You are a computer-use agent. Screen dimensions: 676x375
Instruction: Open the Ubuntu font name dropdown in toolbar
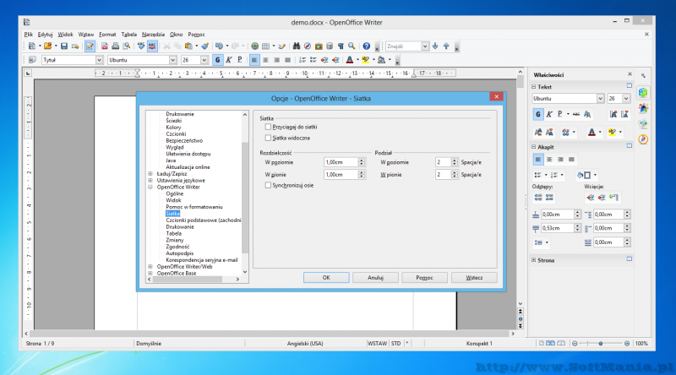(172, 60)
